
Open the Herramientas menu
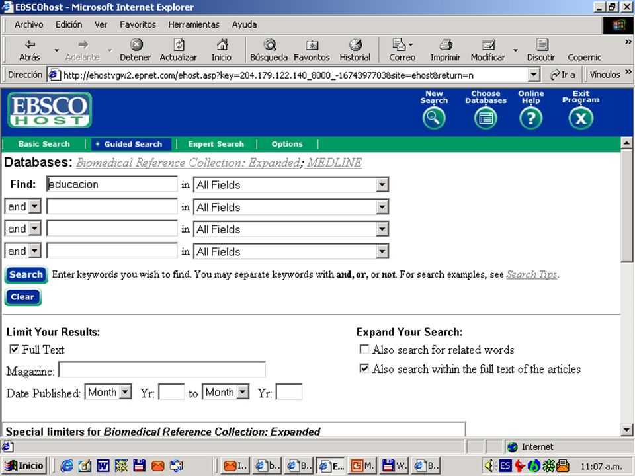click(x=194, y=24)
